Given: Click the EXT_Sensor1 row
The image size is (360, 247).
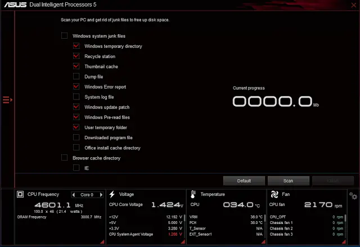Looking at the screenshot, I should point(226,234).
